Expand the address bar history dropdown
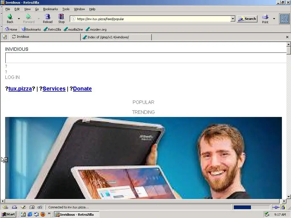The height and width of the screenshot is (218, 291). pos(233,19)
